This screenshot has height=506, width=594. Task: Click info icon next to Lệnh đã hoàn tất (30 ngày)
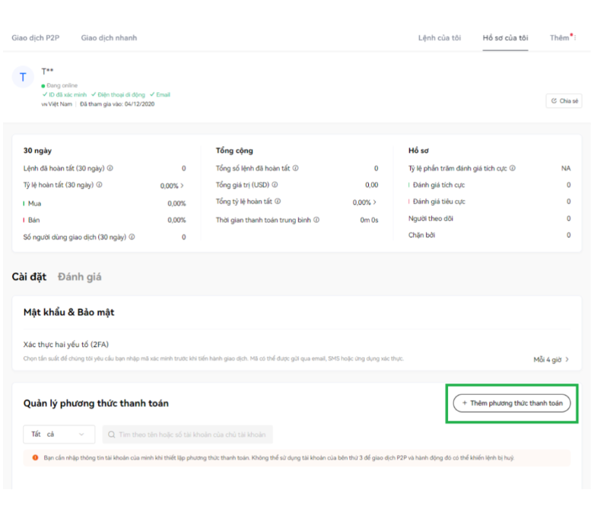coord(110,168)
